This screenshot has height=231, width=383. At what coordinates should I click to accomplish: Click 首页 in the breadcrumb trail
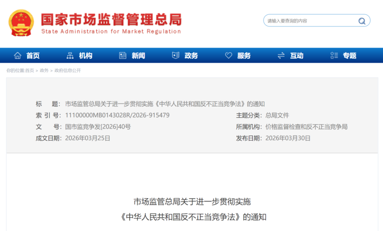pyautogui.click(x=30, y=70)
